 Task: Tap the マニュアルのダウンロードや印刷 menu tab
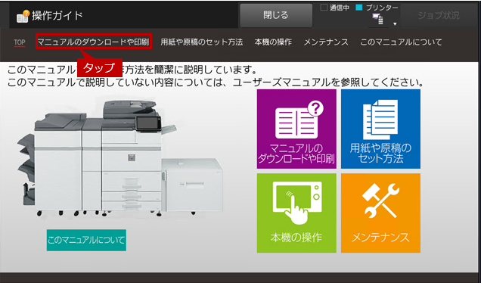94,42
